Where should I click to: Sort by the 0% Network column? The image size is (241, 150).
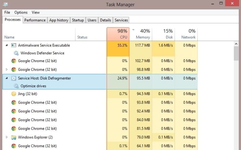(186, 34)
